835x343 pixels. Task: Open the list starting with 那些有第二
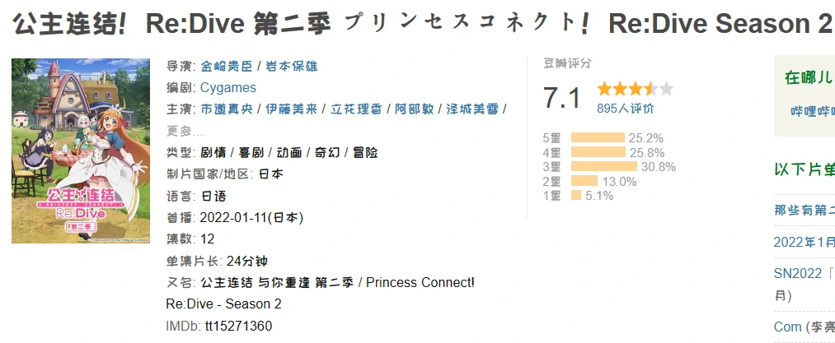(x=804, y=210)
